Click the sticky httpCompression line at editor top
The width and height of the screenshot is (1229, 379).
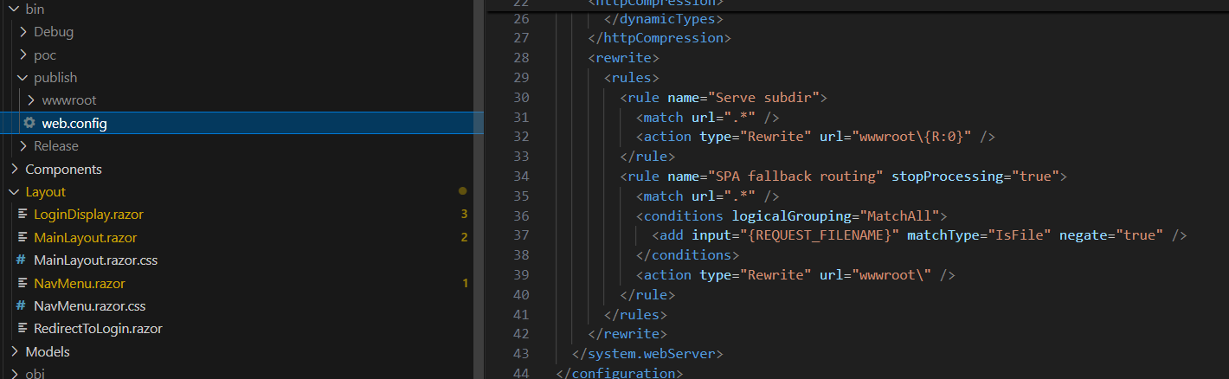[x=656, y=4]
